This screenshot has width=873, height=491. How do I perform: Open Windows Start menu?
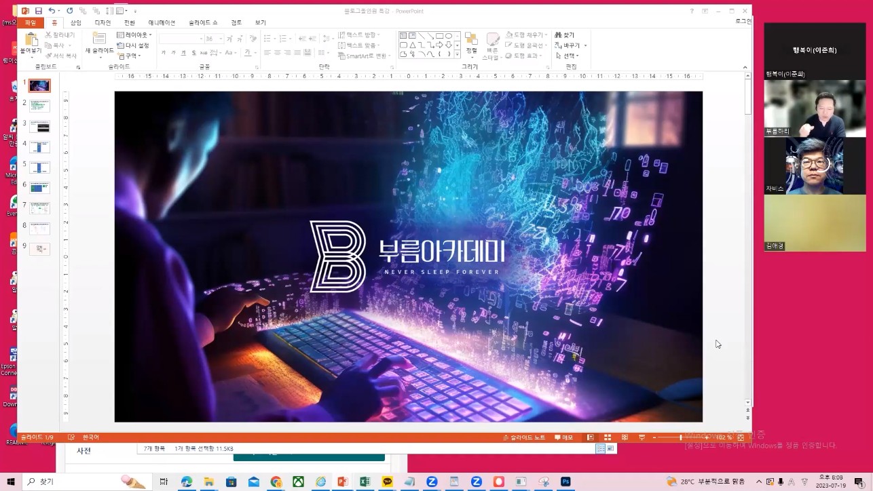click(x=11, y=482)
